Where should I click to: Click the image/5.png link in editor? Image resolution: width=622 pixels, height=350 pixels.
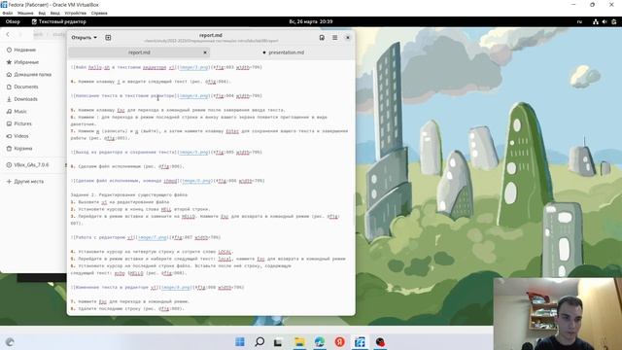pos(193,152)
